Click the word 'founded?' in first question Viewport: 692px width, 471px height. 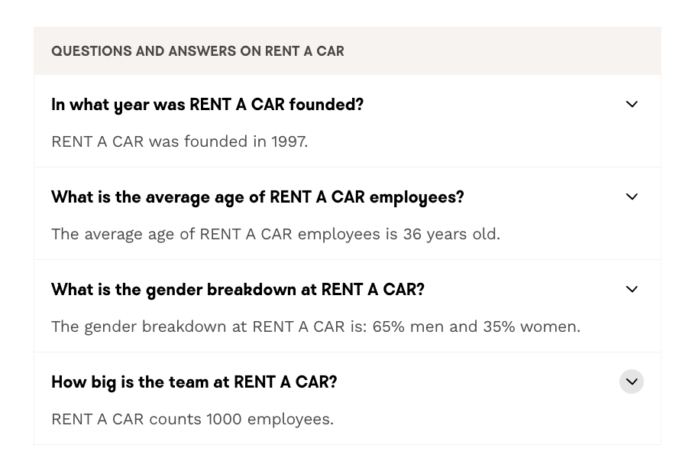tap(326, 105)
